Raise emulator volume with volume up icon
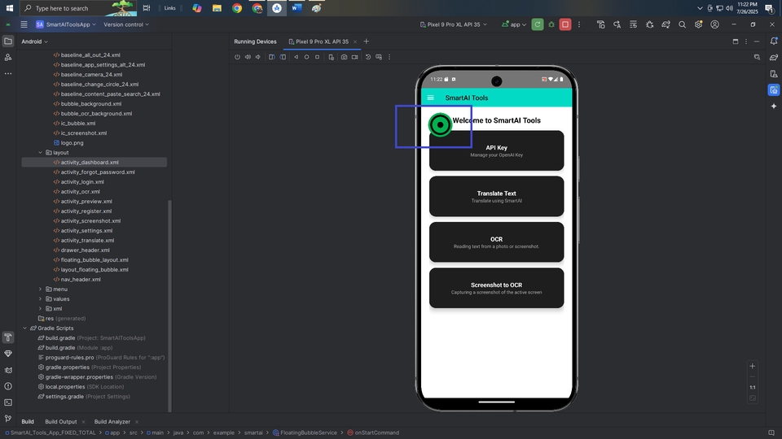This screenshot has height=439, width=782. 248,57
